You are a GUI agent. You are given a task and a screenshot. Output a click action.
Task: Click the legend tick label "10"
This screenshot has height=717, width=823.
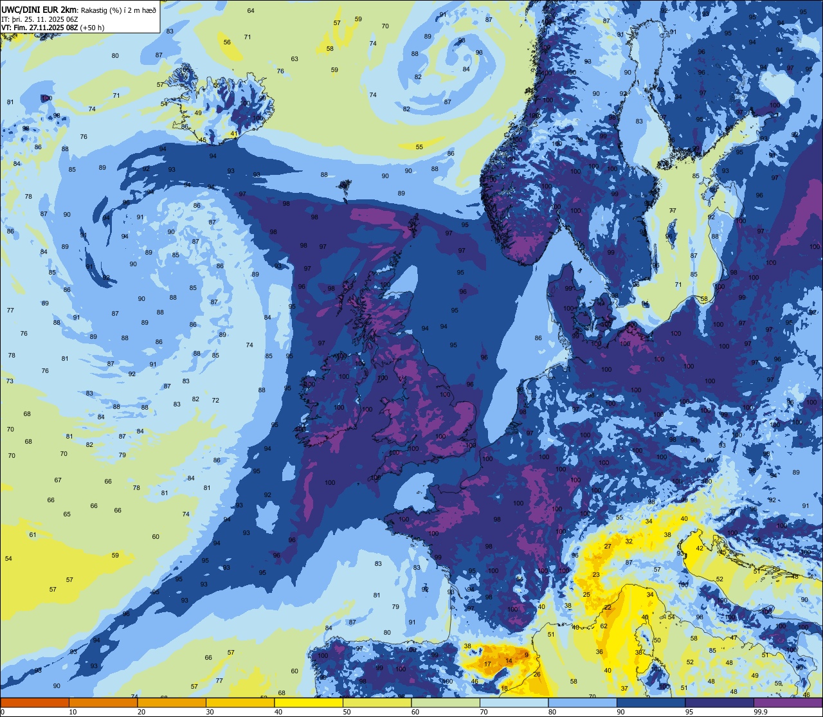[x=73, y=712]
